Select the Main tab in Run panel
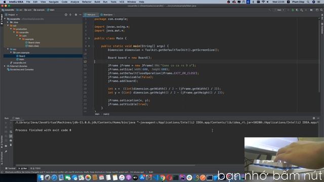324x182 pixels. coord(17,118)
